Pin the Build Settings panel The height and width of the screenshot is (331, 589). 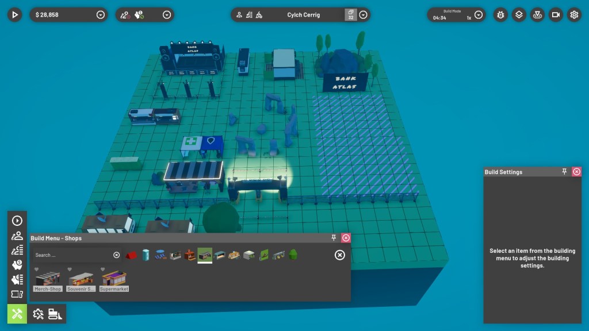tap(565, 172)
